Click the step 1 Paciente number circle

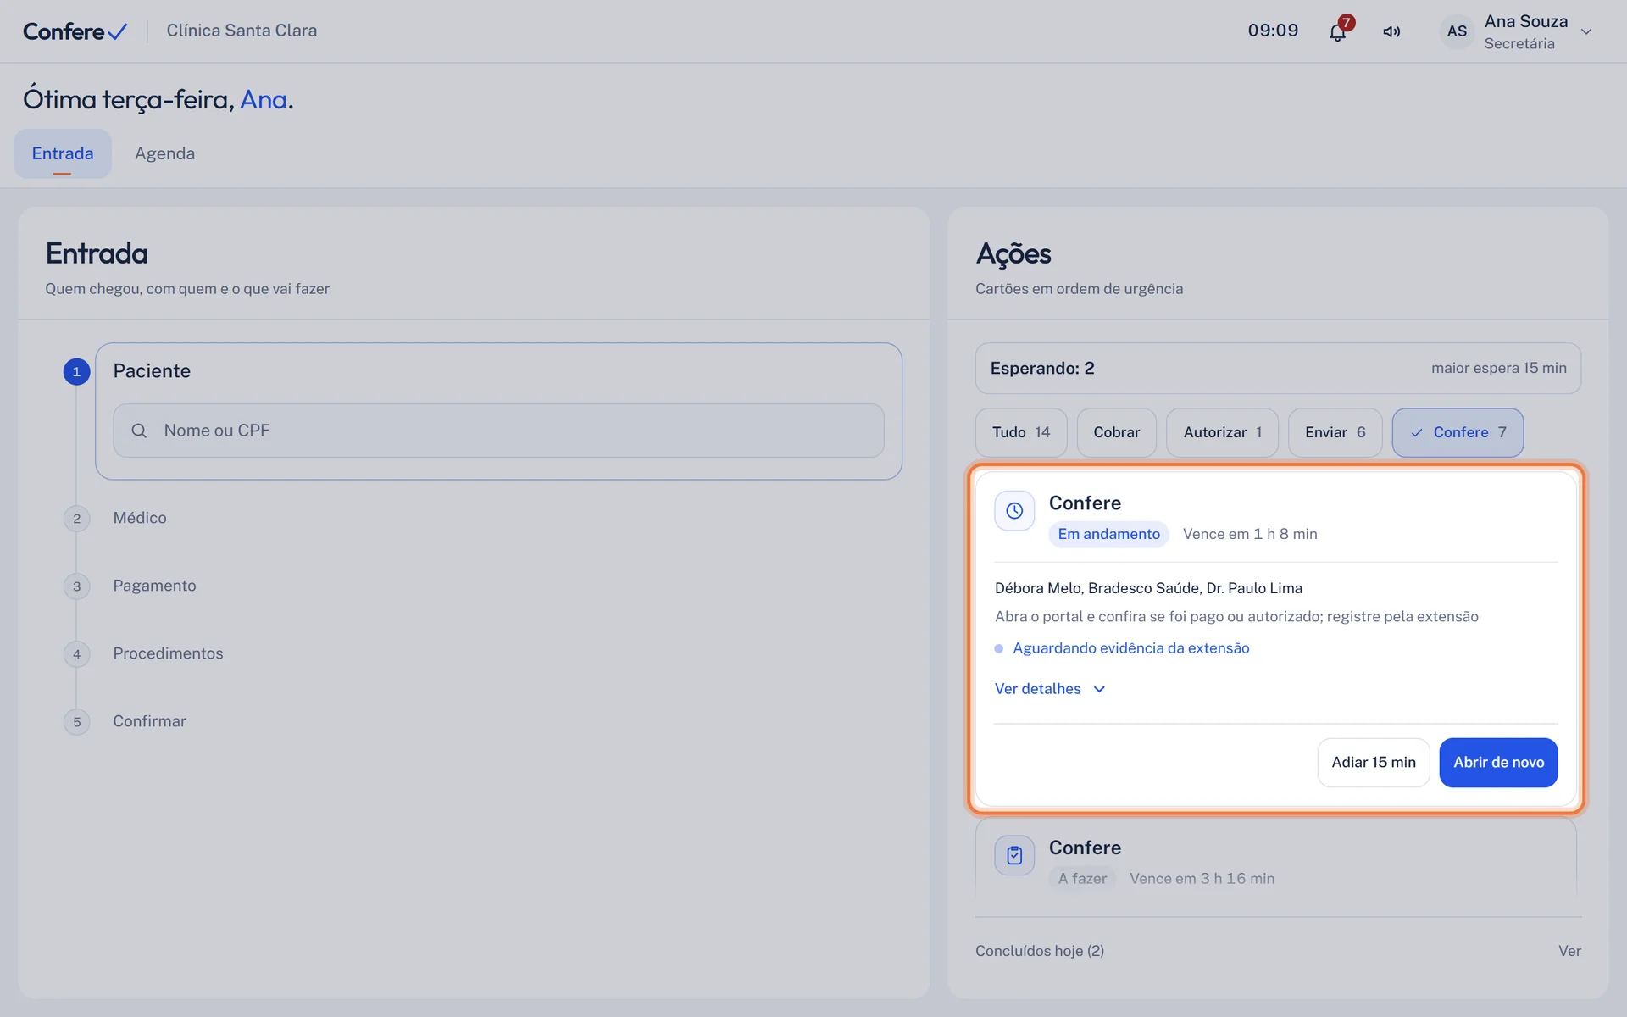point(76,371)
